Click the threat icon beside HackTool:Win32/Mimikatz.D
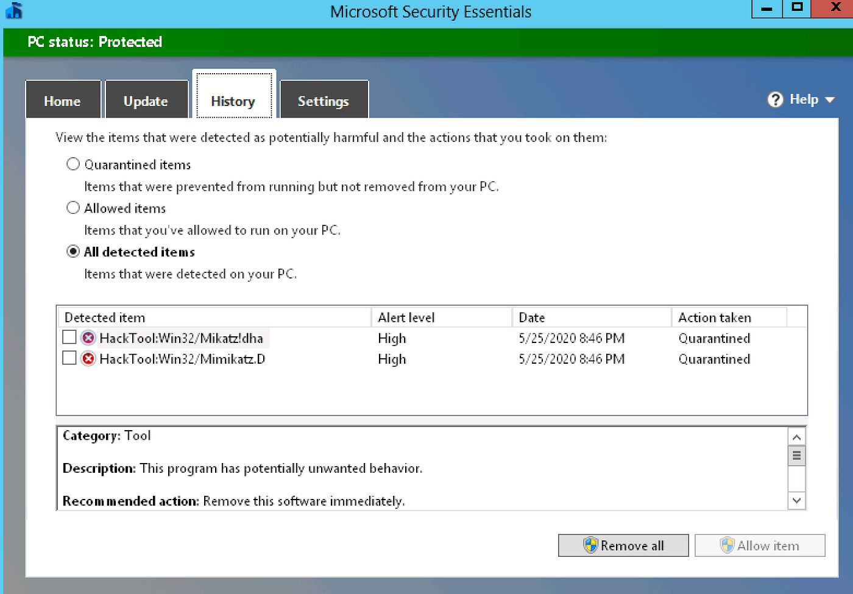The width and height of the screenshot is (853, 594). 88,359
